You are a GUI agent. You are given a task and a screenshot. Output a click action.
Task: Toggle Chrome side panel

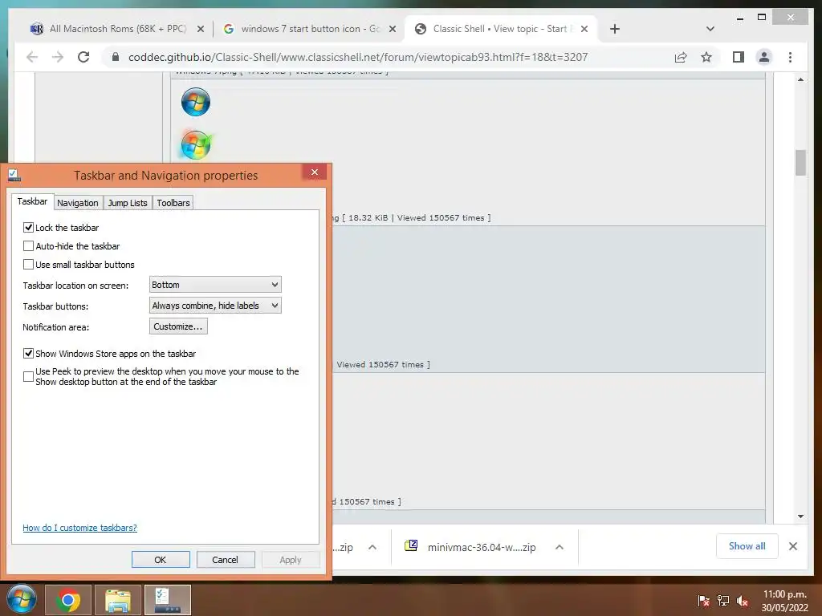[x=739, y=57]
